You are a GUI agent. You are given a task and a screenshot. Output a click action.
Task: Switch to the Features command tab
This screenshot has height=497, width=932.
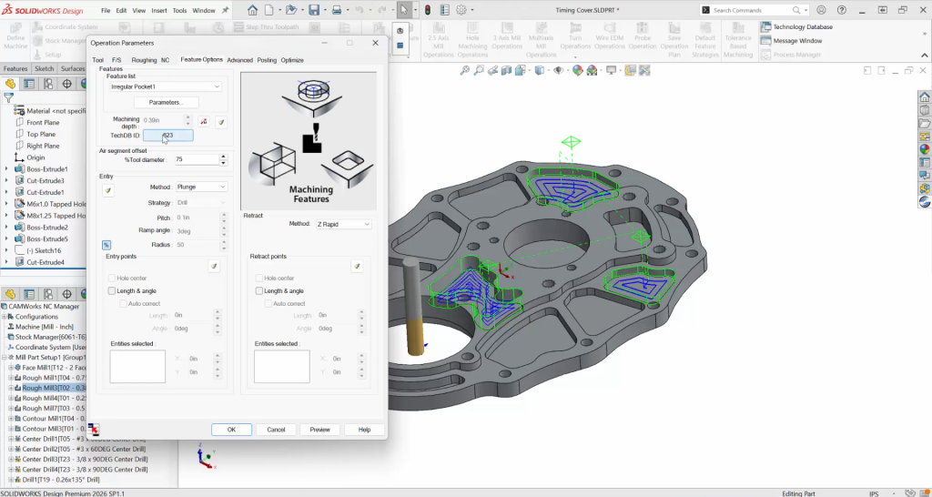coord(15,69)
